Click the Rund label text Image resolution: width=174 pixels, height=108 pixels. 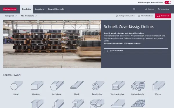(16, 94)
